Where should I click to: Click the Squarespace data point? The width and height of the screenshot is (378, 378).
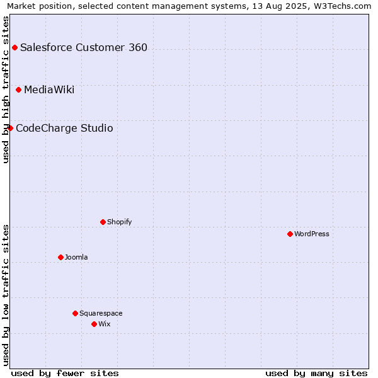(x=75, y=313)
